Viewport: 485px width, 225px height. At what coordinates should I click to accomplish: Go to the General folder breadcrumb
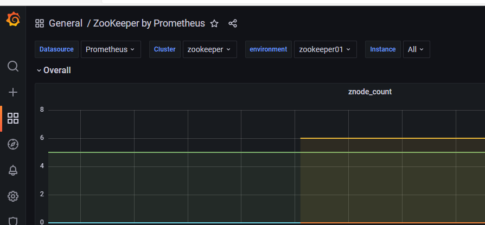click(x=65, y=23)
